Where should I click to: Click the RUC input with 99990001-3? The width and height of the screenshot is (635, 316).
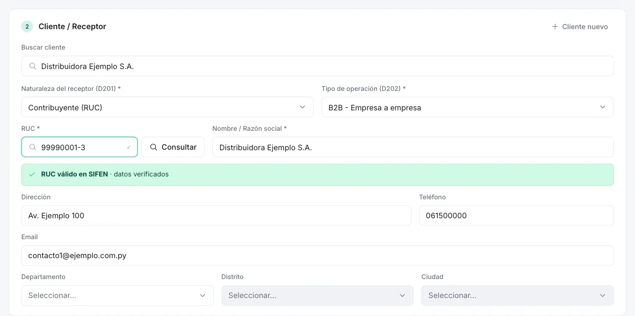(x=80, y=147)
